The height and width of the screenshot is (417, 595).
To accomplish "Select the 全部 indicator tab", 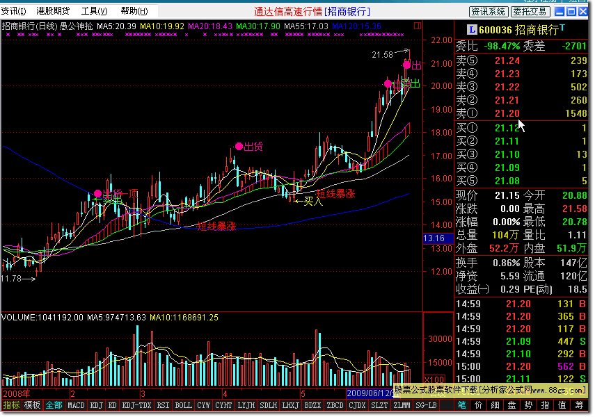I will pos(54,405).
